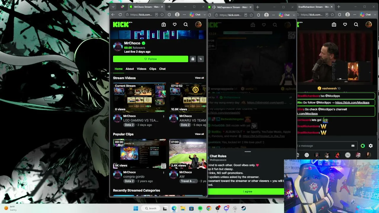Image resolution: width=379 pixels, height=213 pixels.
Task: Open the 07:12:52 AMARU VS TEAM thumbnail
Action: 188,98
